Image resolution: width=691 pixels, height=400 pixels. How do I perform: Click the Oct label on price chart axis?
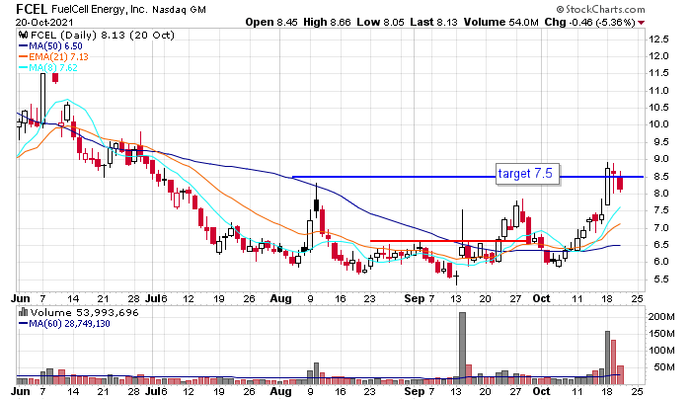click(541, 298)
